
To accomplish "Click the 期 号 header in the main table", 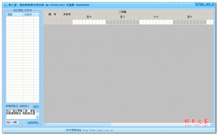I will point(52,15).
